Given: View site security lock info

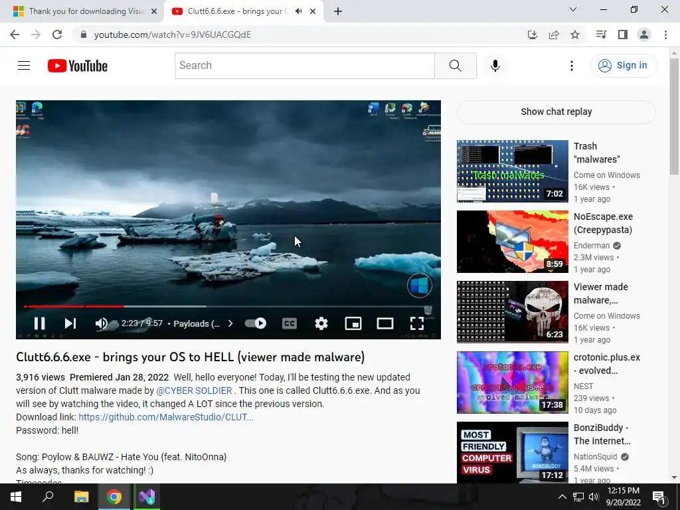Looking at the screenshot, I should click(84, 35).
